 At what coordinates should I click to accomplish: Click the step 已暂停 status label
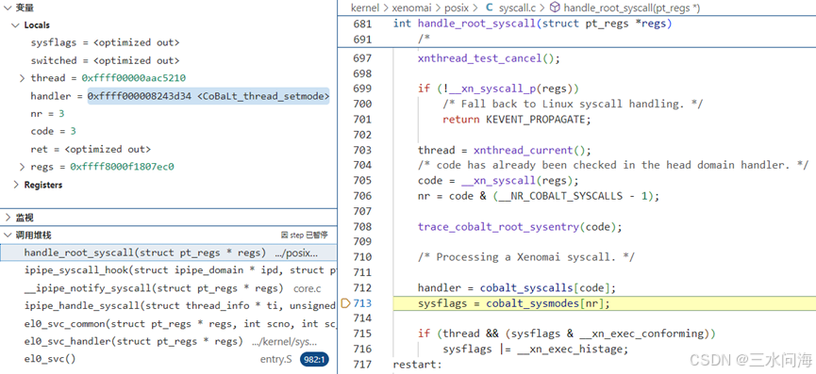[305, 235]
